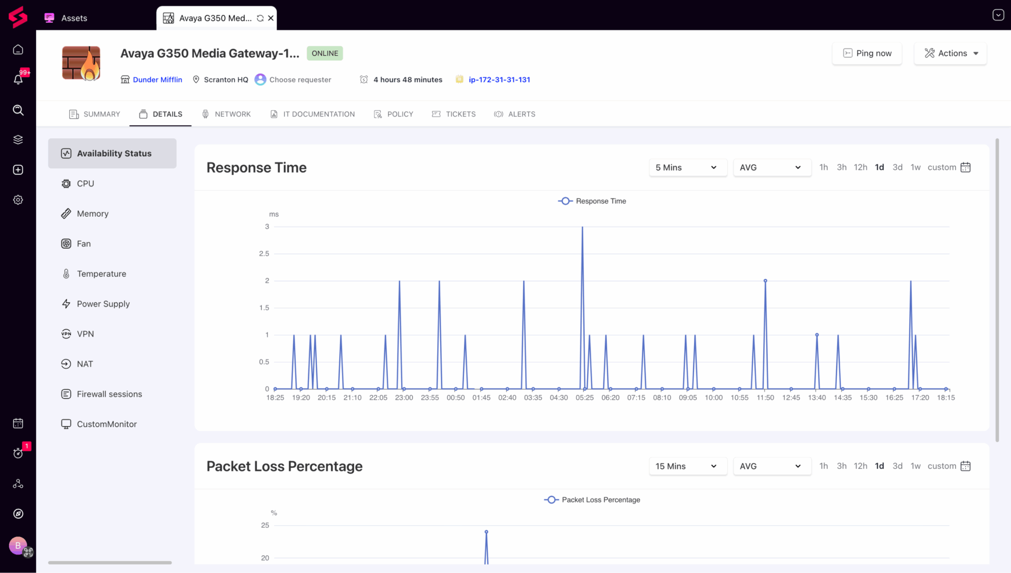Click the stacked layers sidebar icon
Screen dimensions: 1011x573
coord(18,140)
